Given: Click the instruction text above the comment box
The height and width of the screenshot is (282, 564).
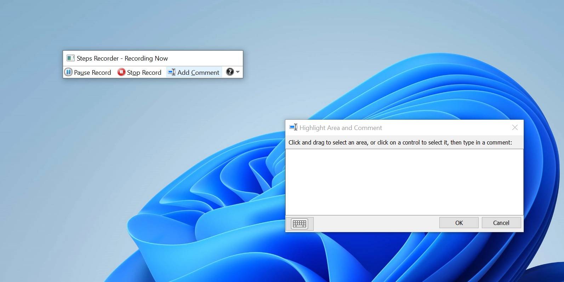Looking at the screenshot, I should click(400, 142).
